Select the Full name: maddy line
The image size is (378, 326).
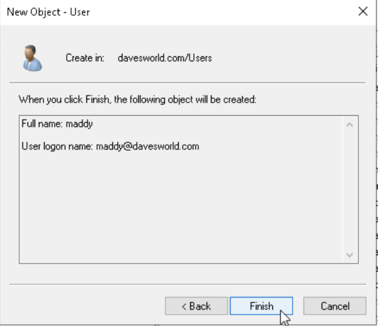pos(57,124)
